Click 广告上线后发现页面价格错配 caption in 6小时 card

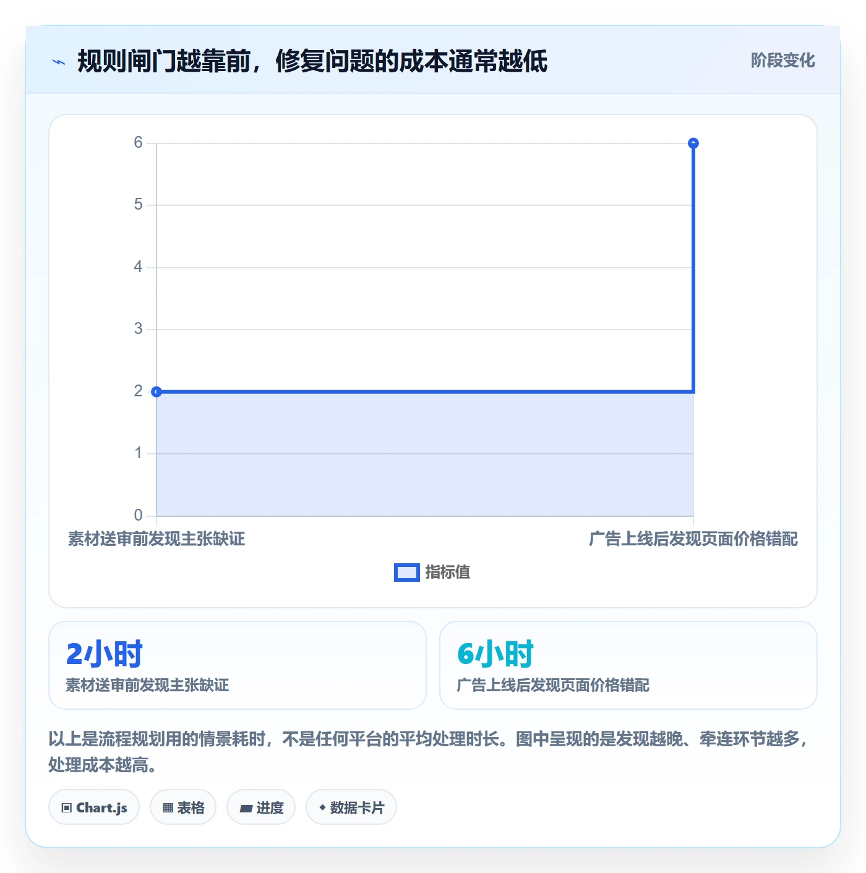553,685
